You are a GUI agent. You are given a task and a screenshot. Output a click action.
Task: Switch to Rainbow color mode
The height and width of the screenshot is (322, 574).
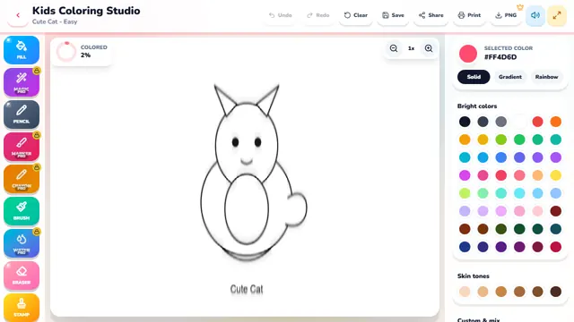coord(546,77)
